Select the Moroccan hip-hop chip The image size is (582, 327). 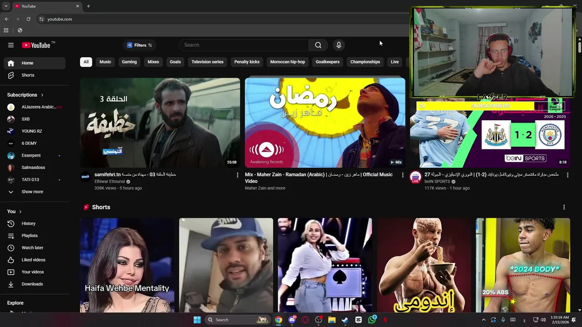(x=287, y=62)
